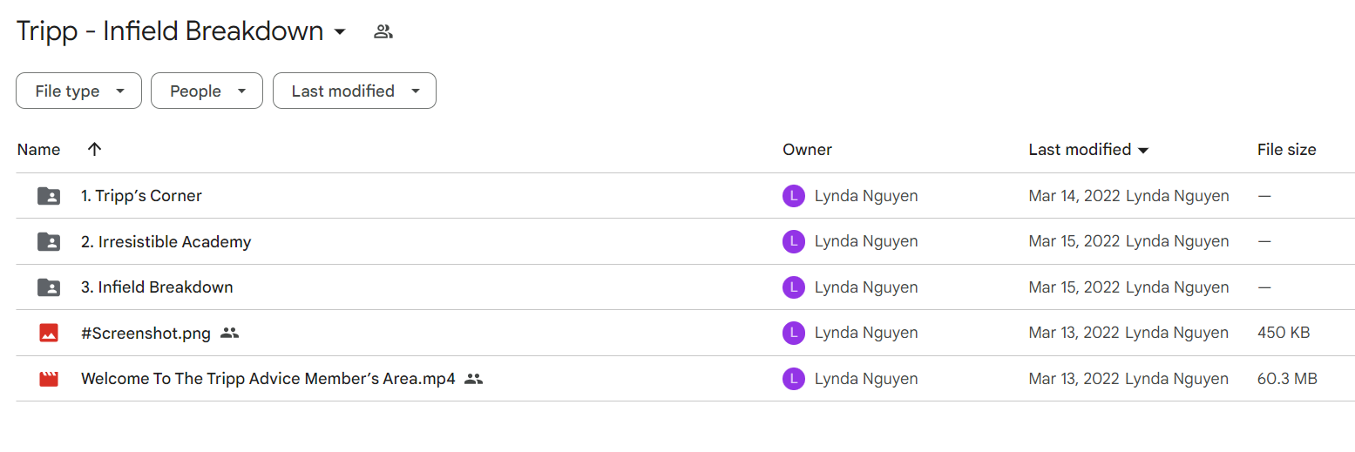Click the red image icon for #Screenshot.png
This screenshot has width=1355, height=452.
(49, 333)
